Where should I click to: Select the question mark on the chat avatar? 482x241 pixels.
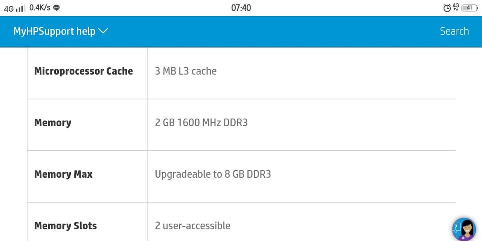coord(456,226)
